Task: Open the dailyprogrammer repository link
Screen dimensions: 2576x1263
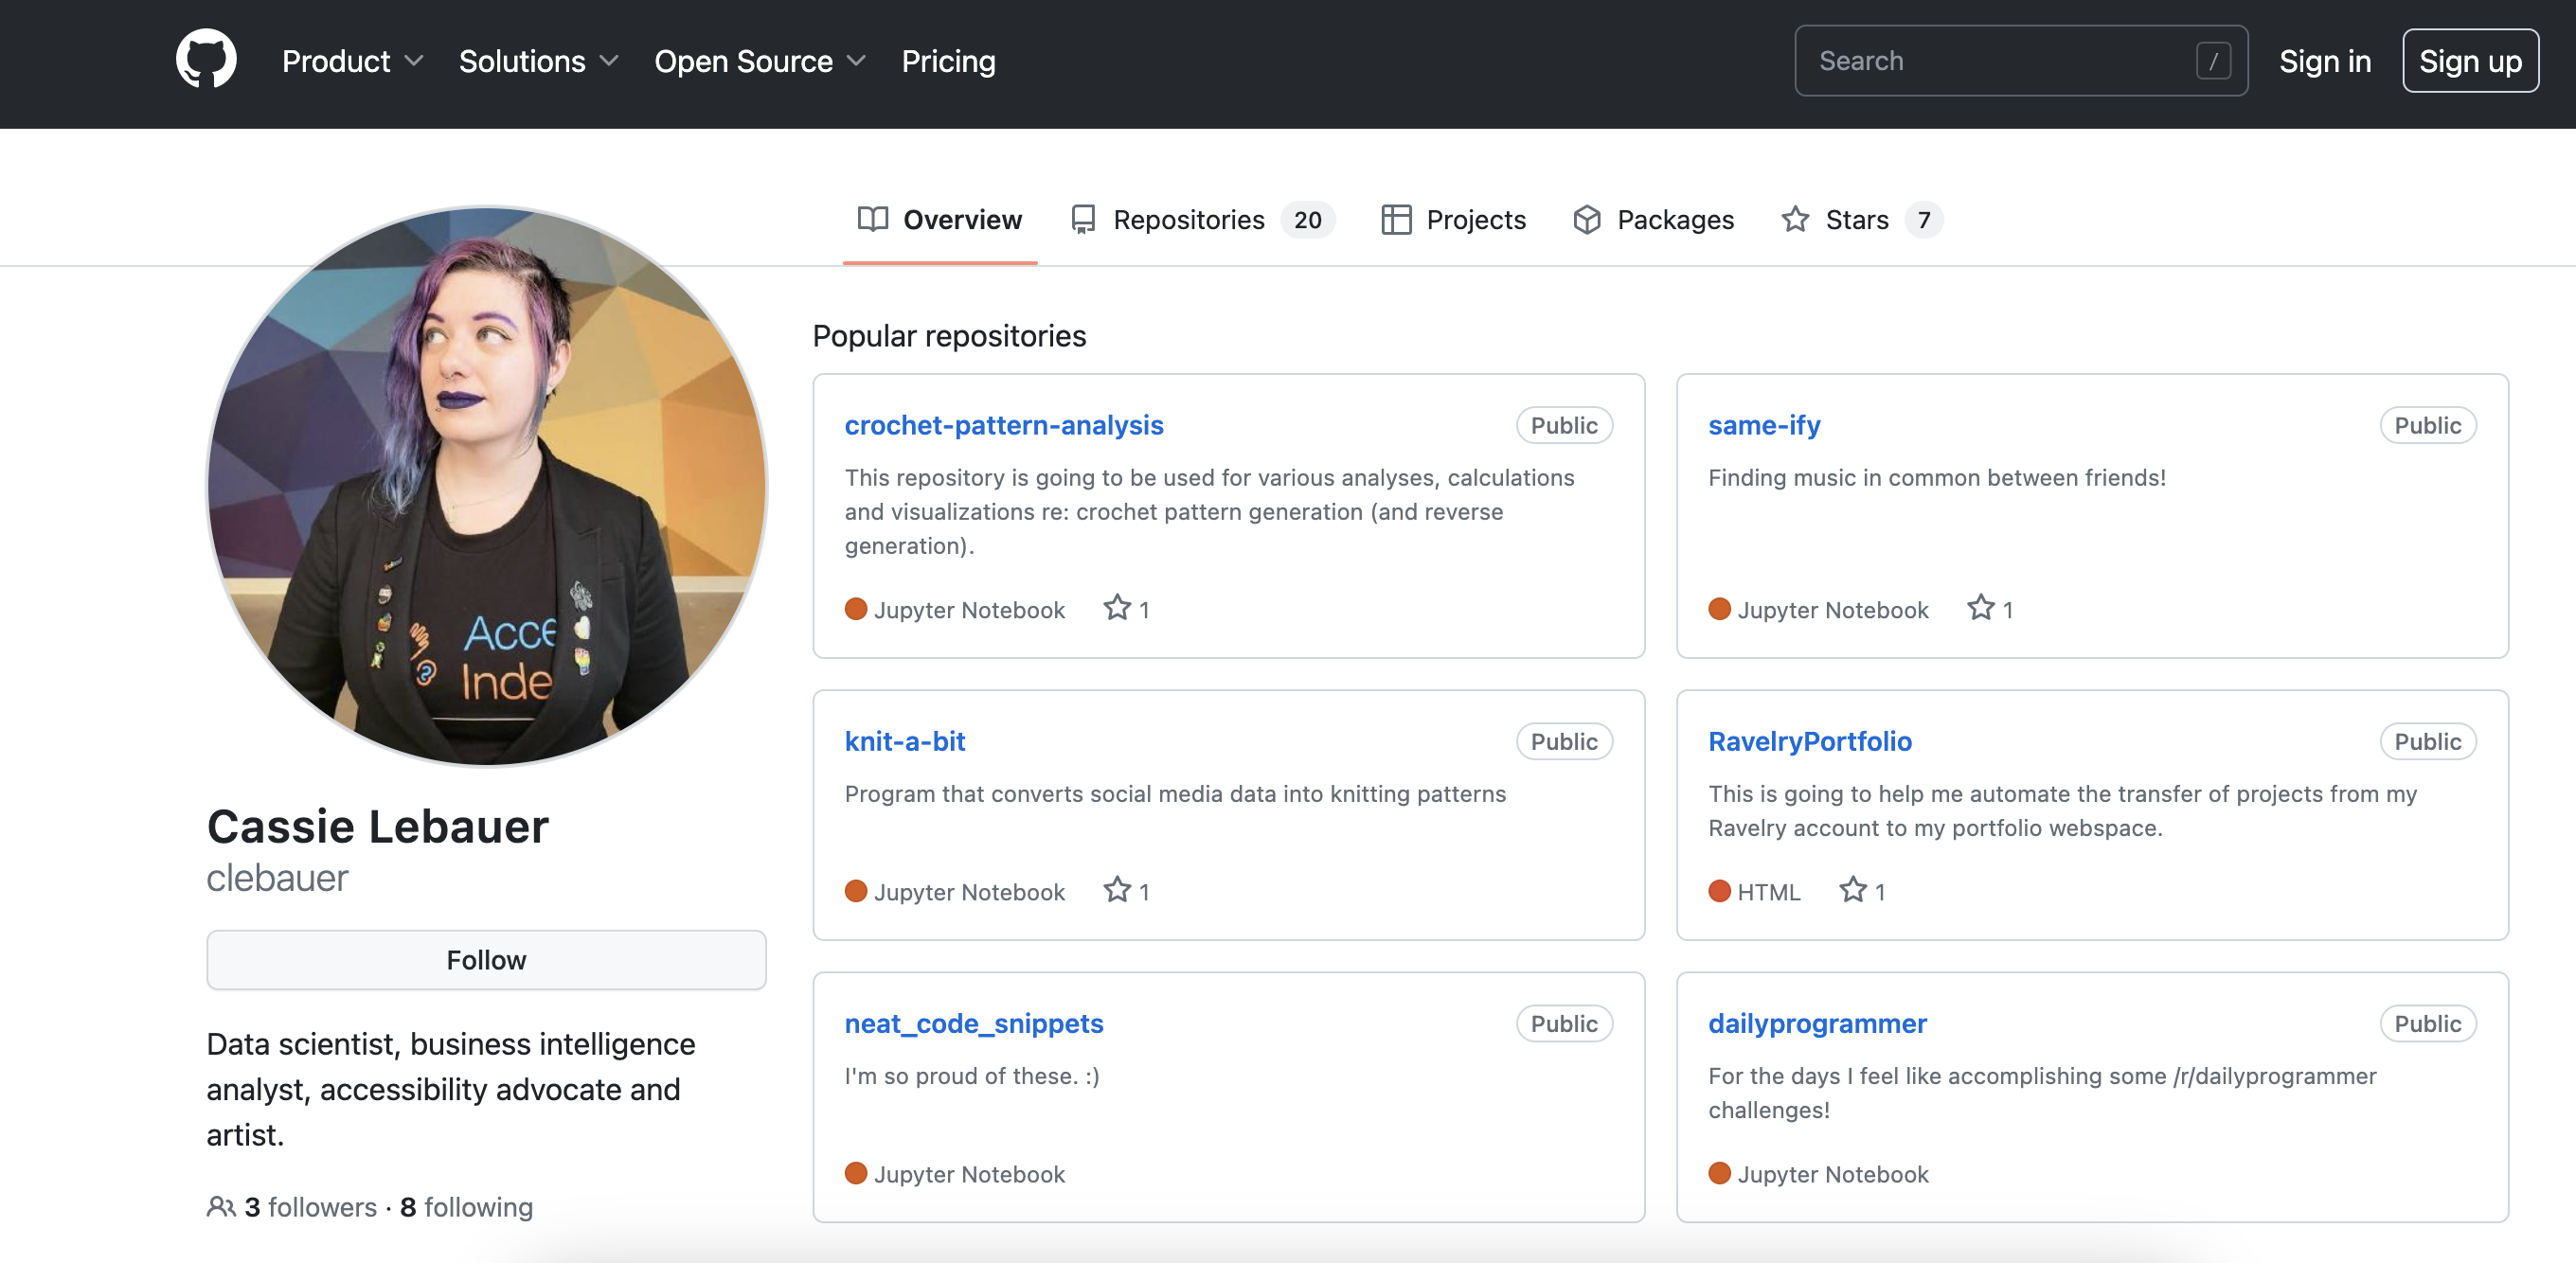Action: 1816,1023
